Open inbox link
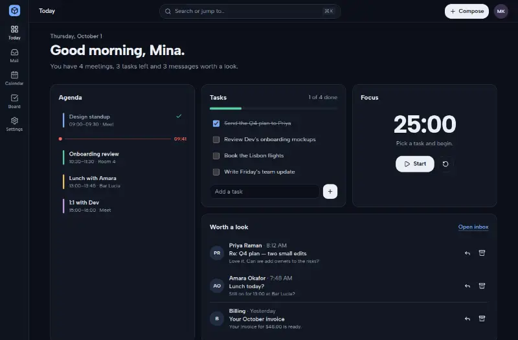The image size is (518, 340). click(473, 227)
